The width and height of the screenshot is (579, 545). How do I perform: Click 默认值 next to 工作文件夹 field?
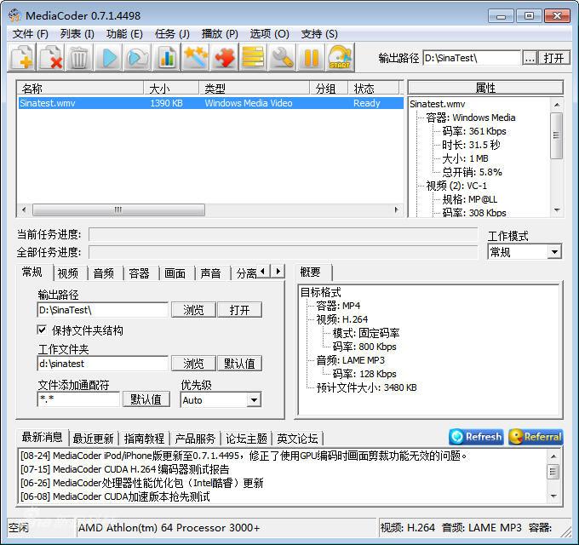[x=239, y=364]
